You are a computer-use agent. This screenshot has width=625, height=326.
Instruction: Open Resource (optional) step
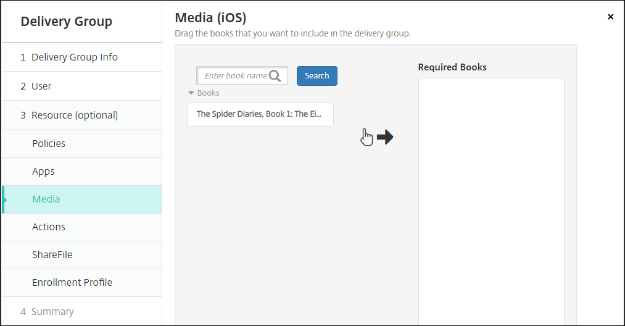pyautogui.click(x=74, y=115)
